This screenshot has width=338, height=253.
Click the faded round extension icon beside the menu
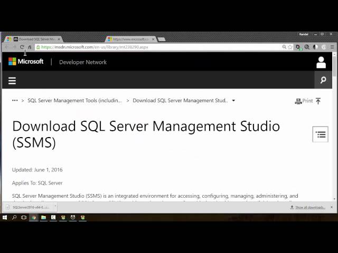[324, 47]
